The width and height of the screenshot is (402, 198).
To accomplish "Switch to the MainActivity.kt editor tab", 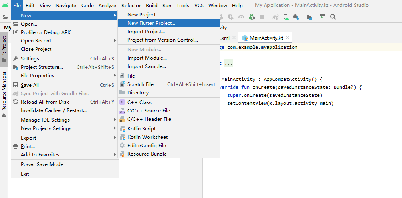I will [266, 38].
